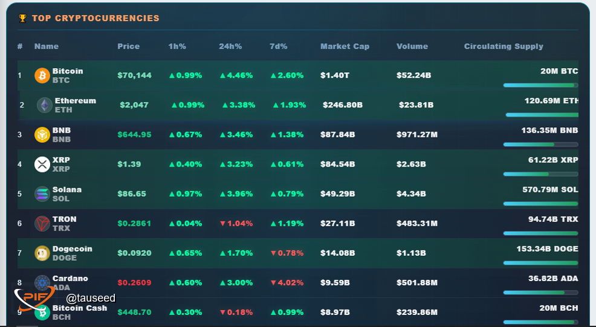Click XRP market cap $84.54B
This screenshot has width=596, height=327.
pos(337,164)
